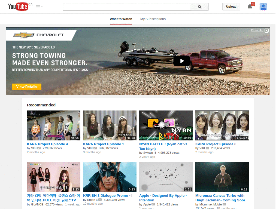
Task: Click verified badge under KARA Episode 4
Action: point(39,148)
